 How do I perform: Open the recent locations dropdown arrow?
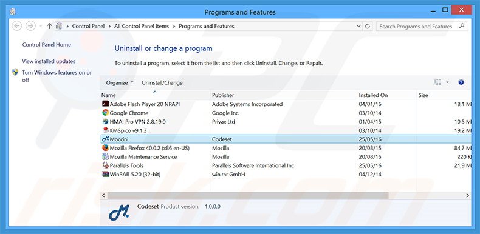point(41,26)
